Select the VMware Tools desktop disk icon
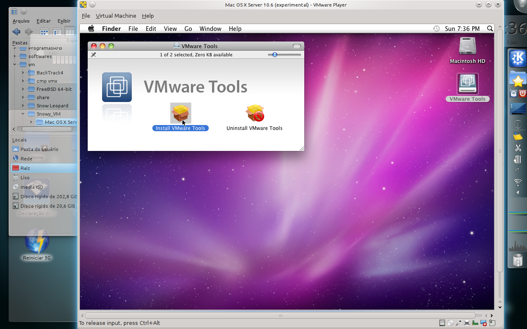The width and height of the screenshot is (527, 329). pos(467,84)
